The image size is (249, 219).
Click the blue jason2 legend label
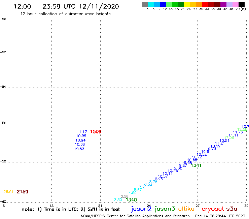(x=141, y=209)
